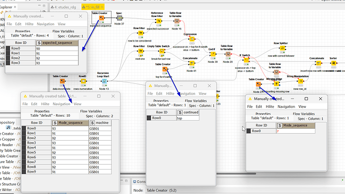
Task: Select the Table Row to Variable Node 20
Action: pos(228,54)
